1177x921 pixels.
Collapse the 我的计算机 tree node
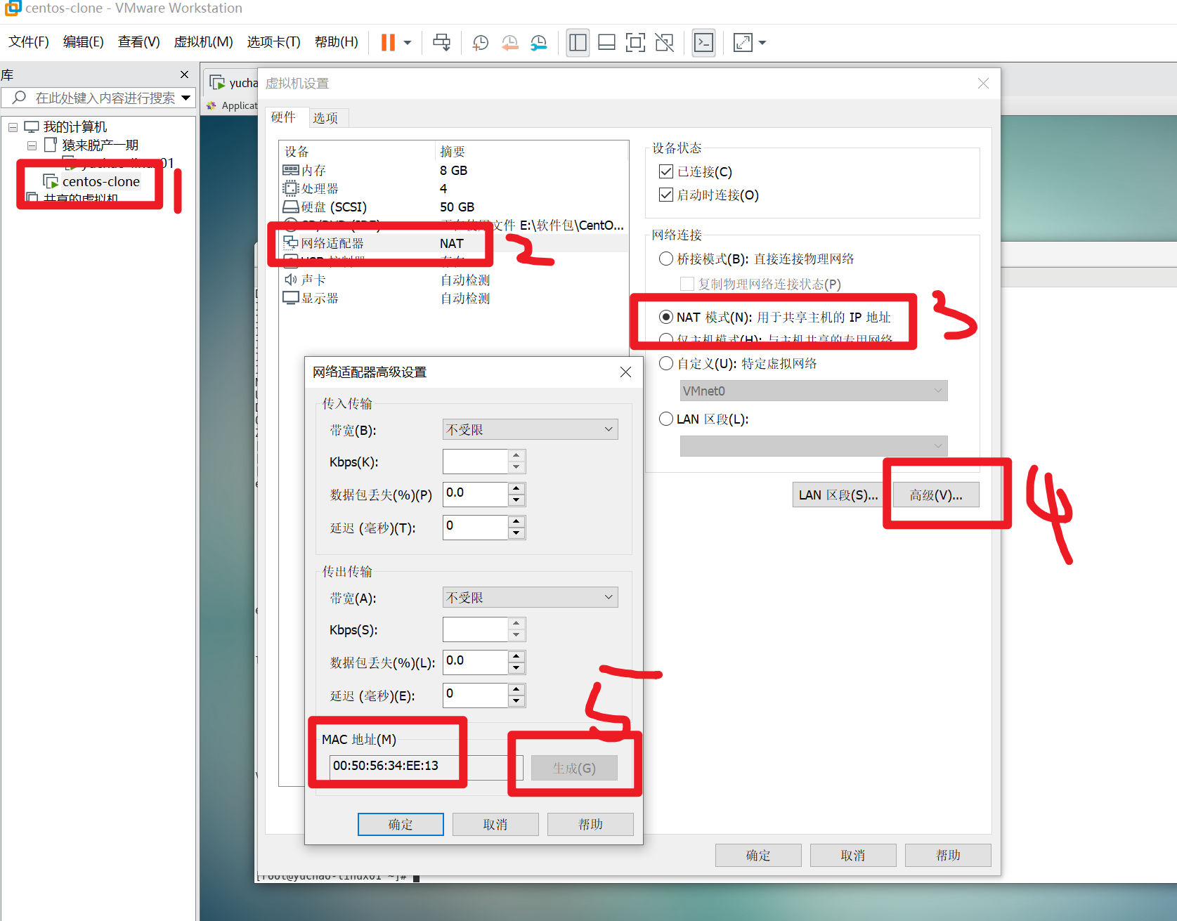click(x=13, y=127)
